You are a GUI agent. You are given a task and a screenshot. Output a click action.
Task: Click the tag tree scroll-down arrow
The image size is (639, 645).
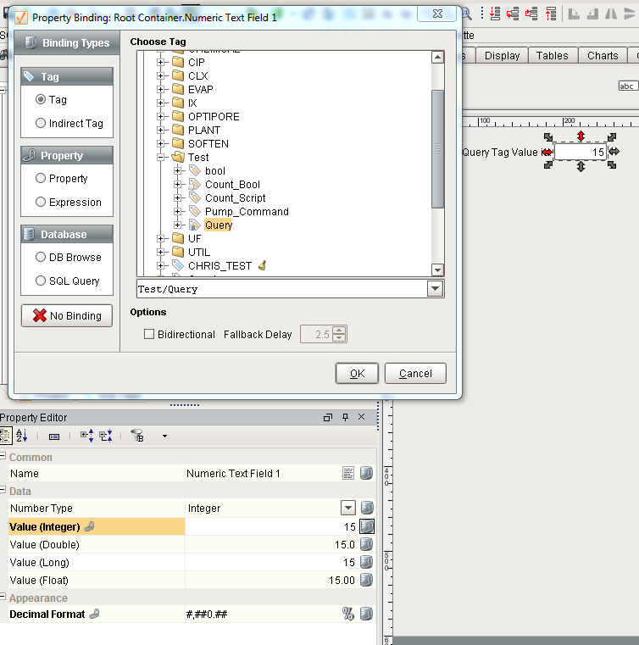click(437, 270)
